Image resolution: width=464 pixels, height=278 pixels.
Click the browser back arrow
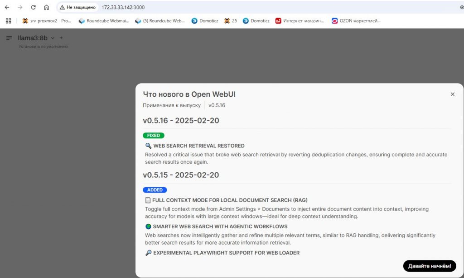tap(7, 7)
